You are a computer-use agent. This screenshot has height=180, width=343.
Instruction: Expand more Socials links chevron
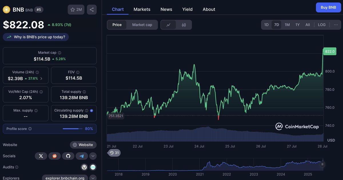pos(93,156)
